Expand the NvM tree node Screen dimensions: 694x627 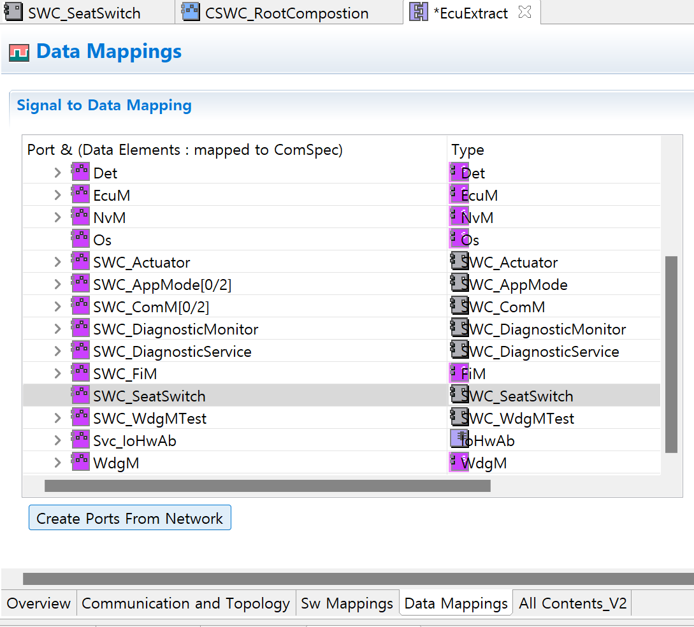pyautogui.click(x=57, y=217)
